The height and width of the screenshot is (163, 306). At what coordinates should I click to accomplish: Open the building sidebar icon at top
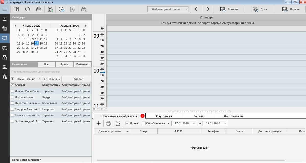click(x=4, y=19)
